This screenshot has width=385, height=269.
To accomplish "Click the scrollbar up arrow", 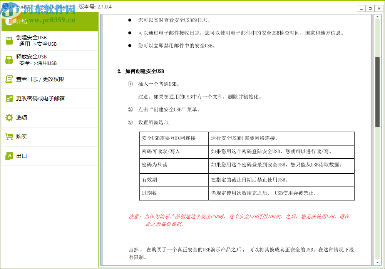I will pos(378,16).
